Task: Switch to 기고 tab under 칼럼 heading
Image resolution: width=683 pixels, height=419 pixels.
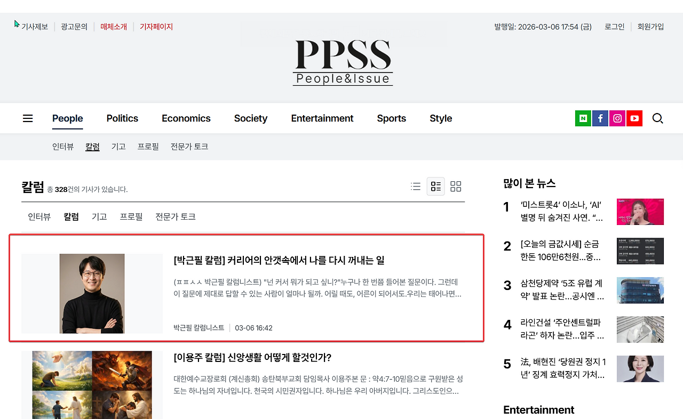Action: tap(99, 217)
